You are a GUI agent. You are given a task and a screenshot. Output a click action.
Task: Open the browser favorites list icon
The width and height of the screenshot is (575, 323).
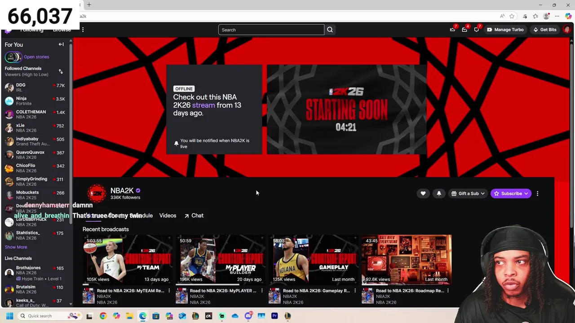pyautogui.click(x=535, y=16)
